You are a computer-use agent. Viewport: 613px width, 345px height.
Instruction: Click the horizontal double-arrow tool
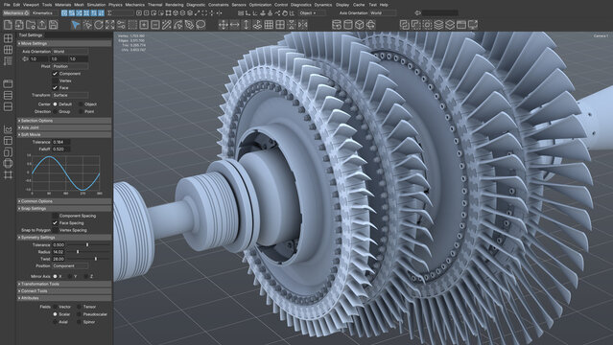click(235, 25)
